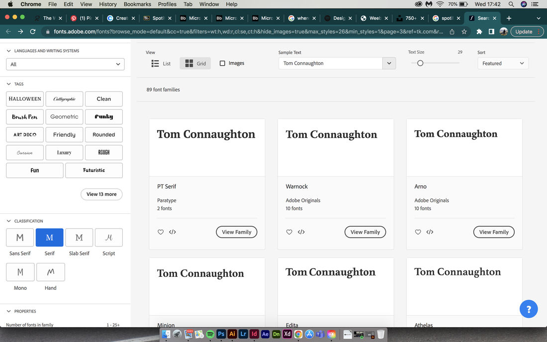547x342 pixels.
Task: Open the File menu
Action: [52, 4]
